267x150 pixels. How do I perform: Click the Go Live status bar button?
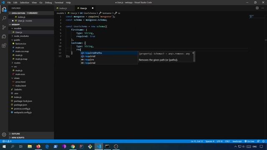click(x=249, y=141)
